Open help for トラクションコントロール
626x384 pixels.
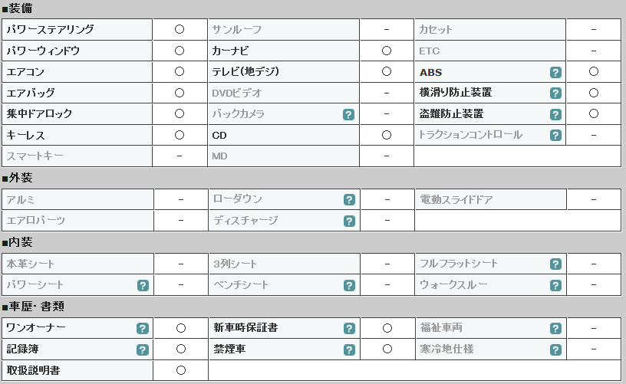[x=555, y=135]
